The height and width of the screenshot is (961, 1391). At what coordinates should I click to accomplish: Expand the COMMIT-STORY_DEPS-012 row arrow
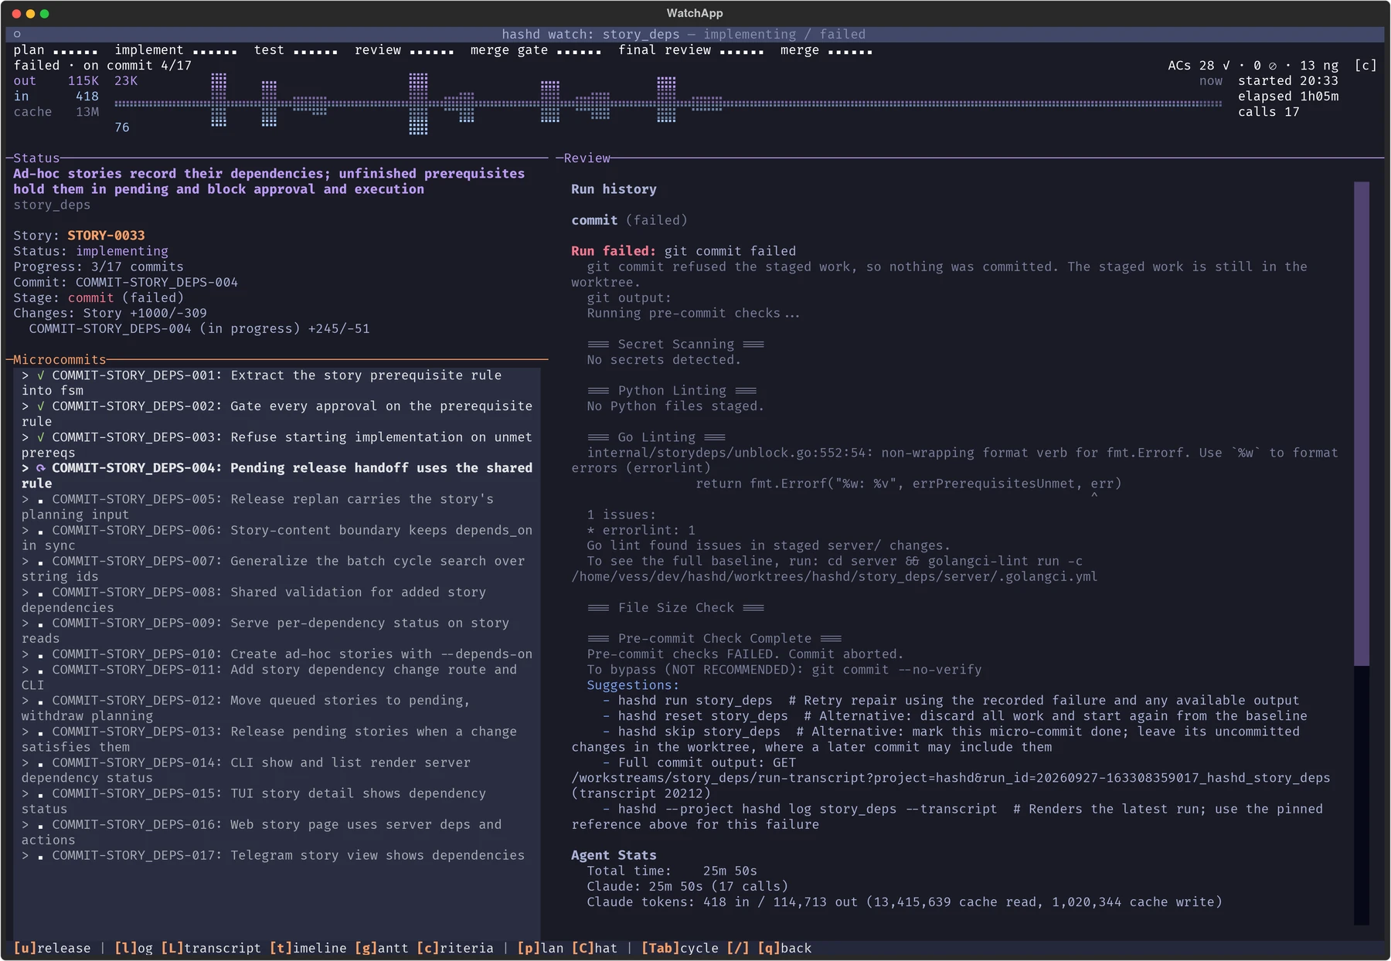(x=26, y=701)
